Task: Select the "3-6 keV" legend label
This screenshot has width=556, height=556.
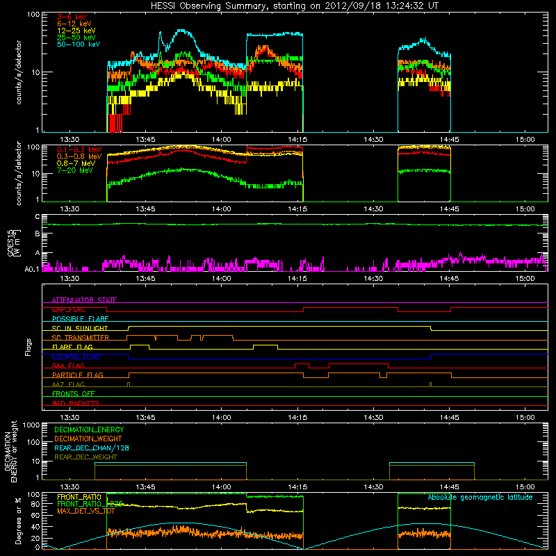Action: [72, 17]
